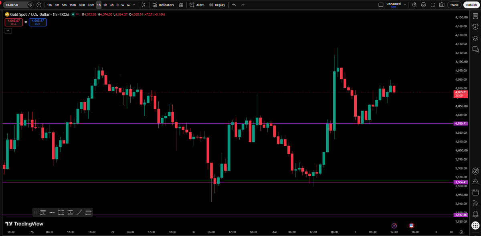481x236 pixels.
Task: Click the 4,030.71 purple price label
Action: coord(461,123)
